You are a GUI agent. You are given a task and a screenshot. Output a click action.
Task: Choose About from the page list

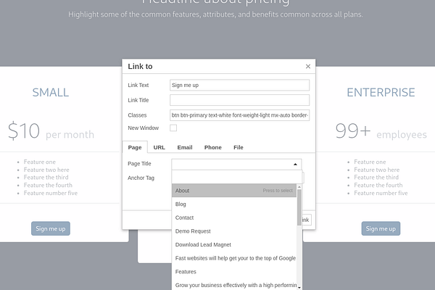tap(234, 191)
